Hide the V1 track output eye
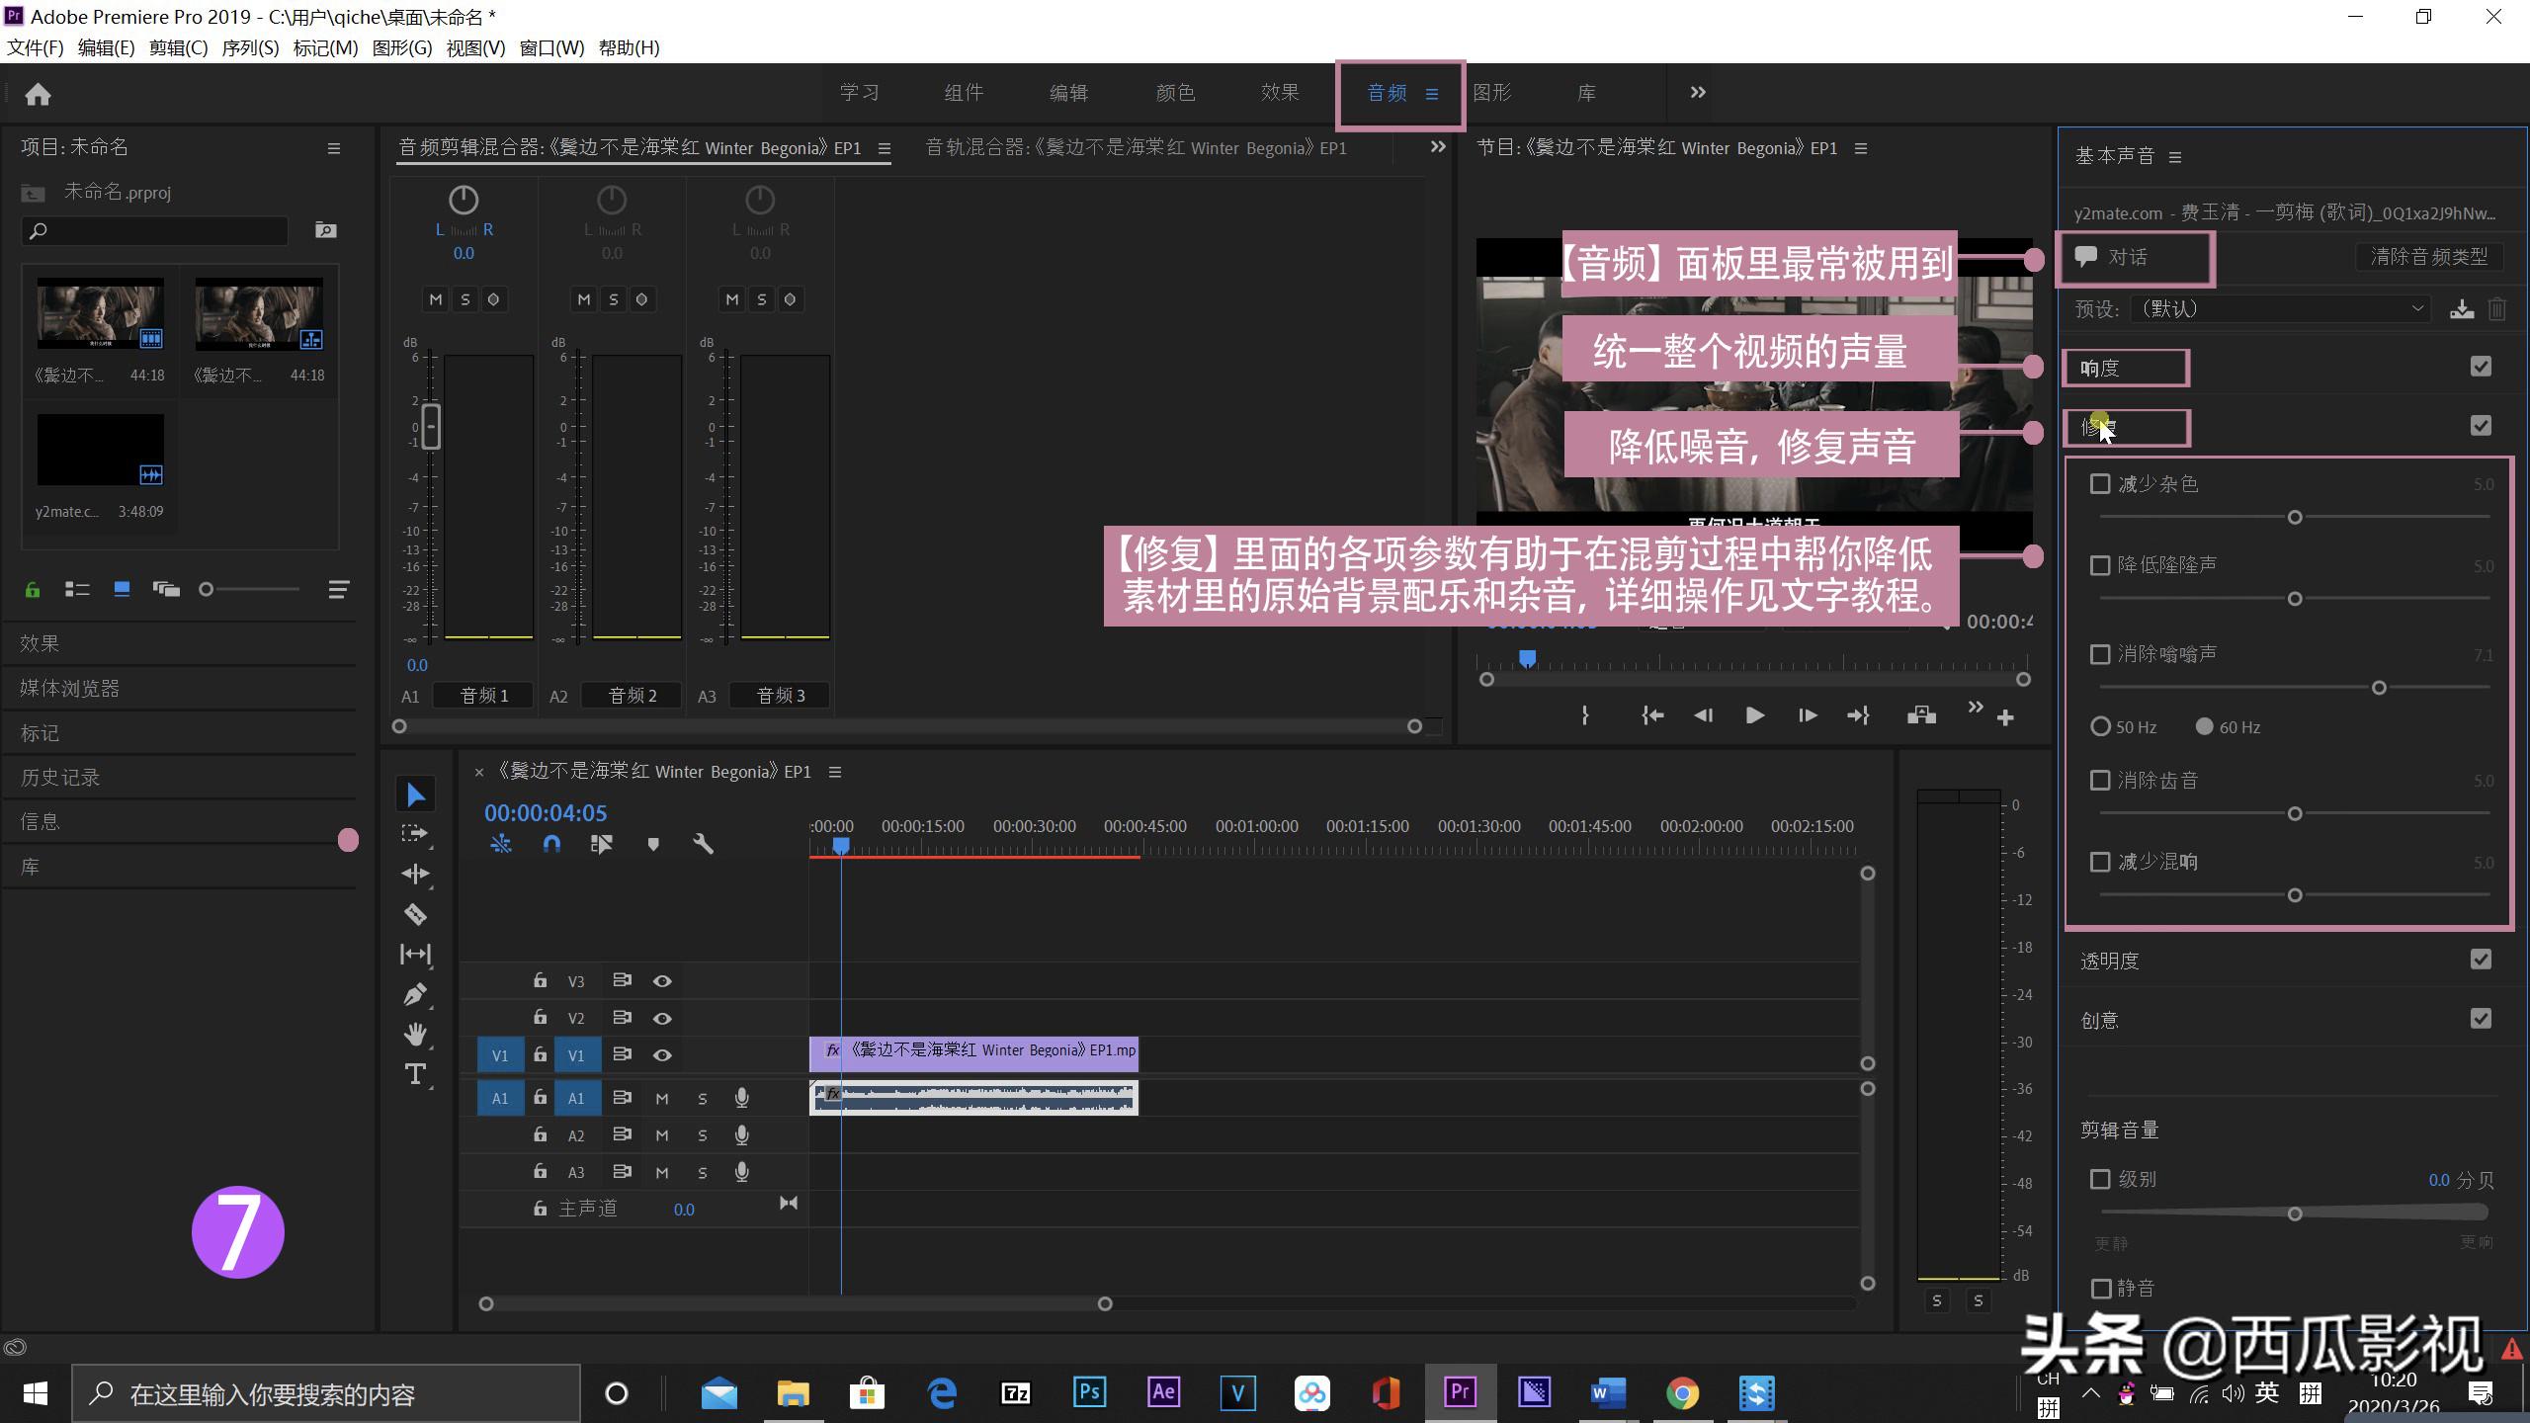 [x=662, y=1055]
